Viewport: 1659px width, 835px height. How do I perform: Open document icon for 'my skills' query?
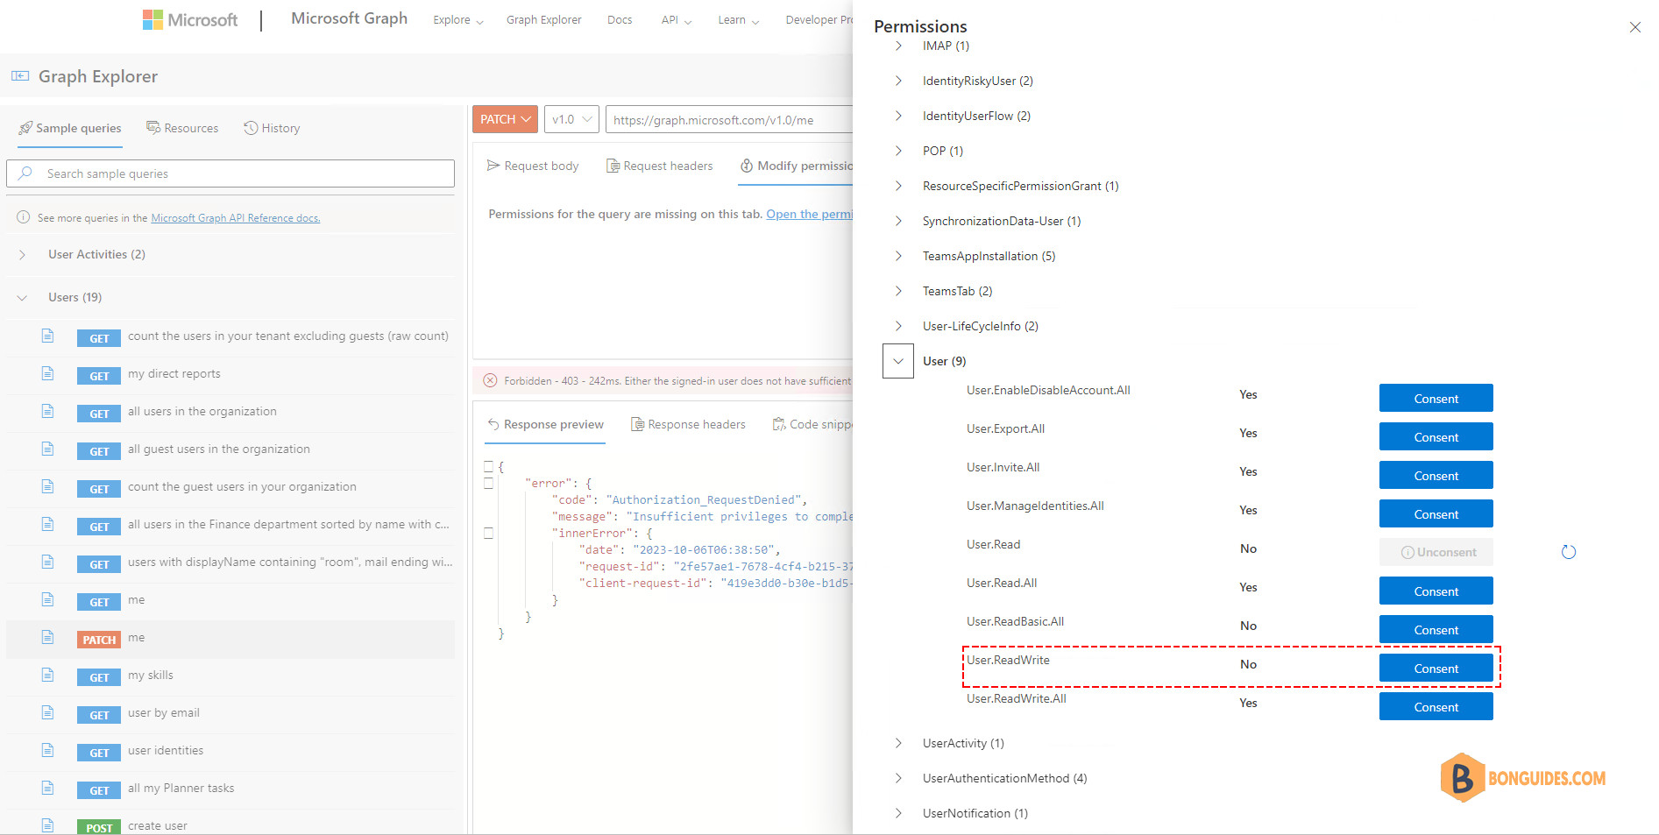click(x=48, y=675)
